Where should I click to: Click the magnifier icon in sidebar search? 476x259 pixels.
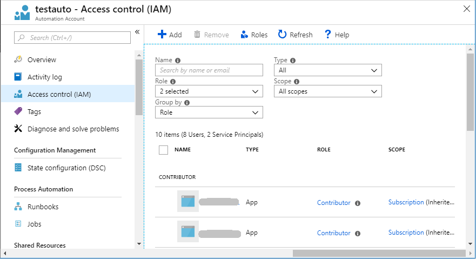(21, 38)
